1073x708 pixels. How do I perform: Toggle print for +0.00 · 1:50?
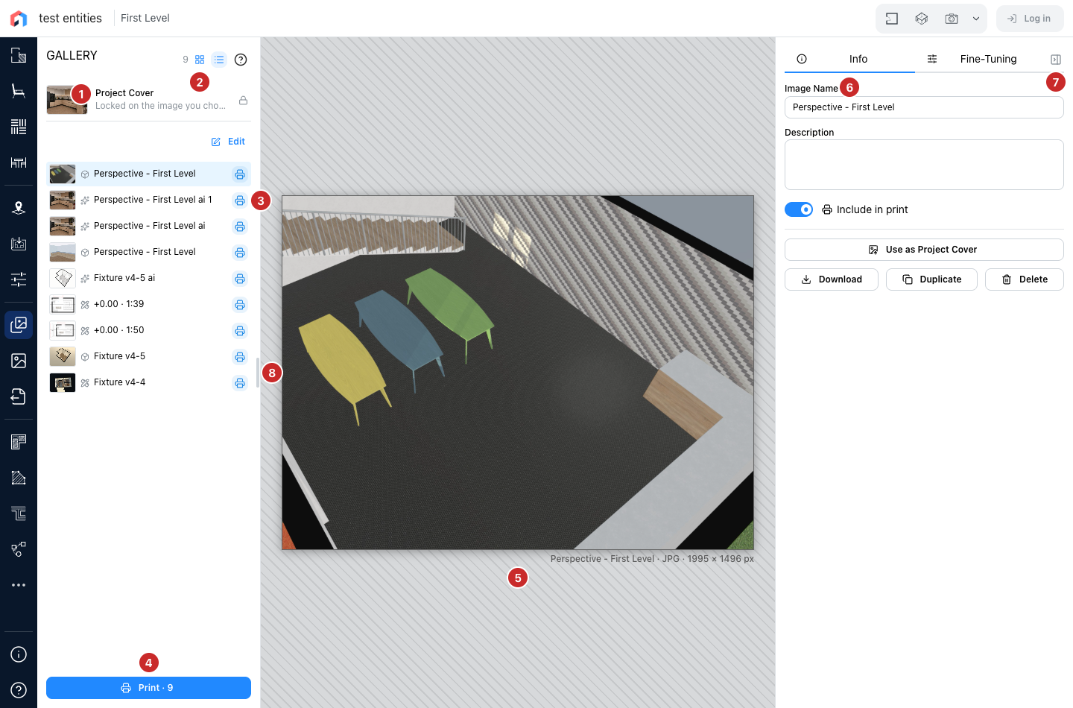pos(240,331)
